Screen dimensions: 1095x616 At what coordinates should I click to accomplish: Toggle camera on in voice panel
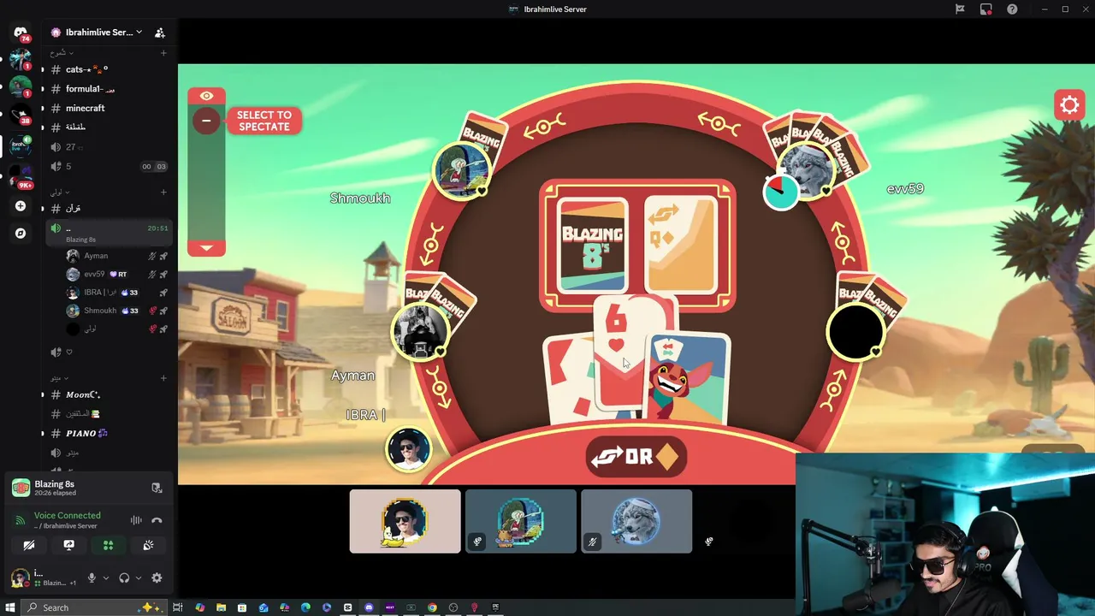29,545
